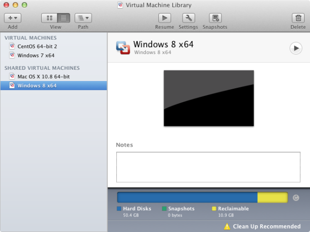Zoom window with the green button
310x232 pixels.
[x=25, y=5]
